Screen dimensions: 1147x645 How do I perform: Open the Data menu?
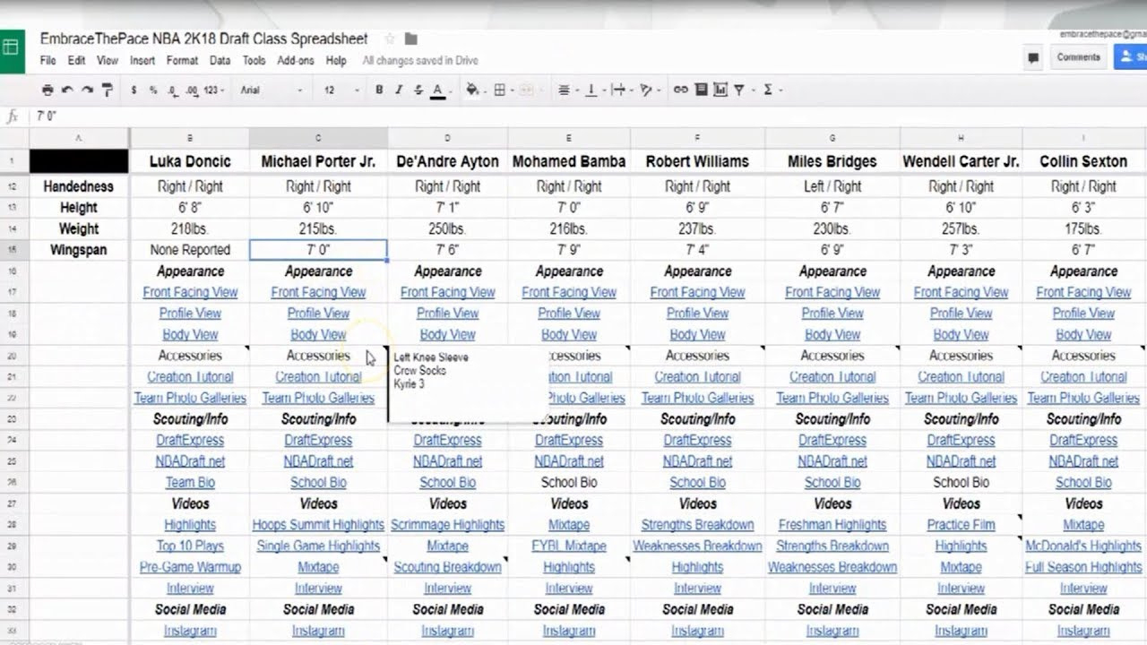pyautogui.click(x=220, y=61)
